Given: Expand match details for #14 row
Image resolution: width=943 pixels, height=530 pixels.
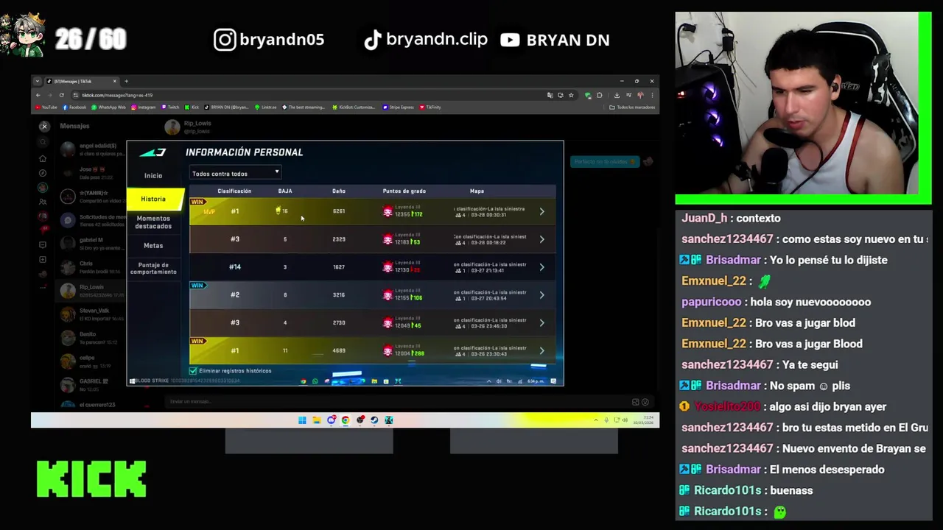Looking at the screenshot, I should click(x=541, y=267).
